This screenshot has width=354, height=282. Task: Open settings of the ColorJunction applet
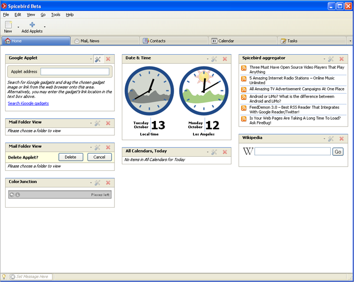(97, 183)
